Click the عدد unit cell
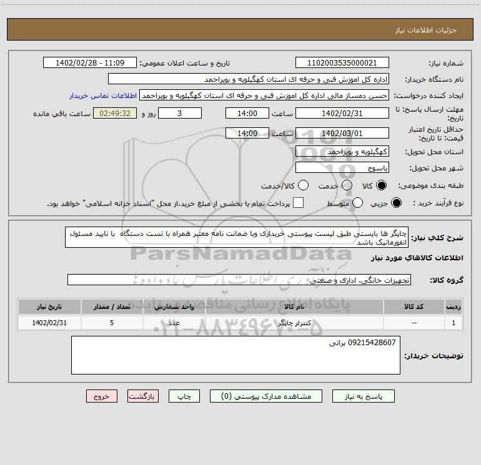Screen dimensions: 481x465 pyautogui.click(x=174, y=323)
